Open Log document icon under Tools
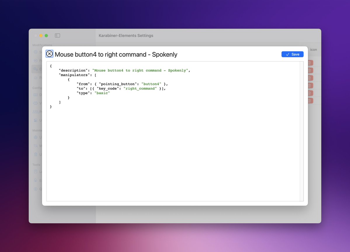Screen dimensions: 350x252 pyautogui.click(x=36, y=171)
